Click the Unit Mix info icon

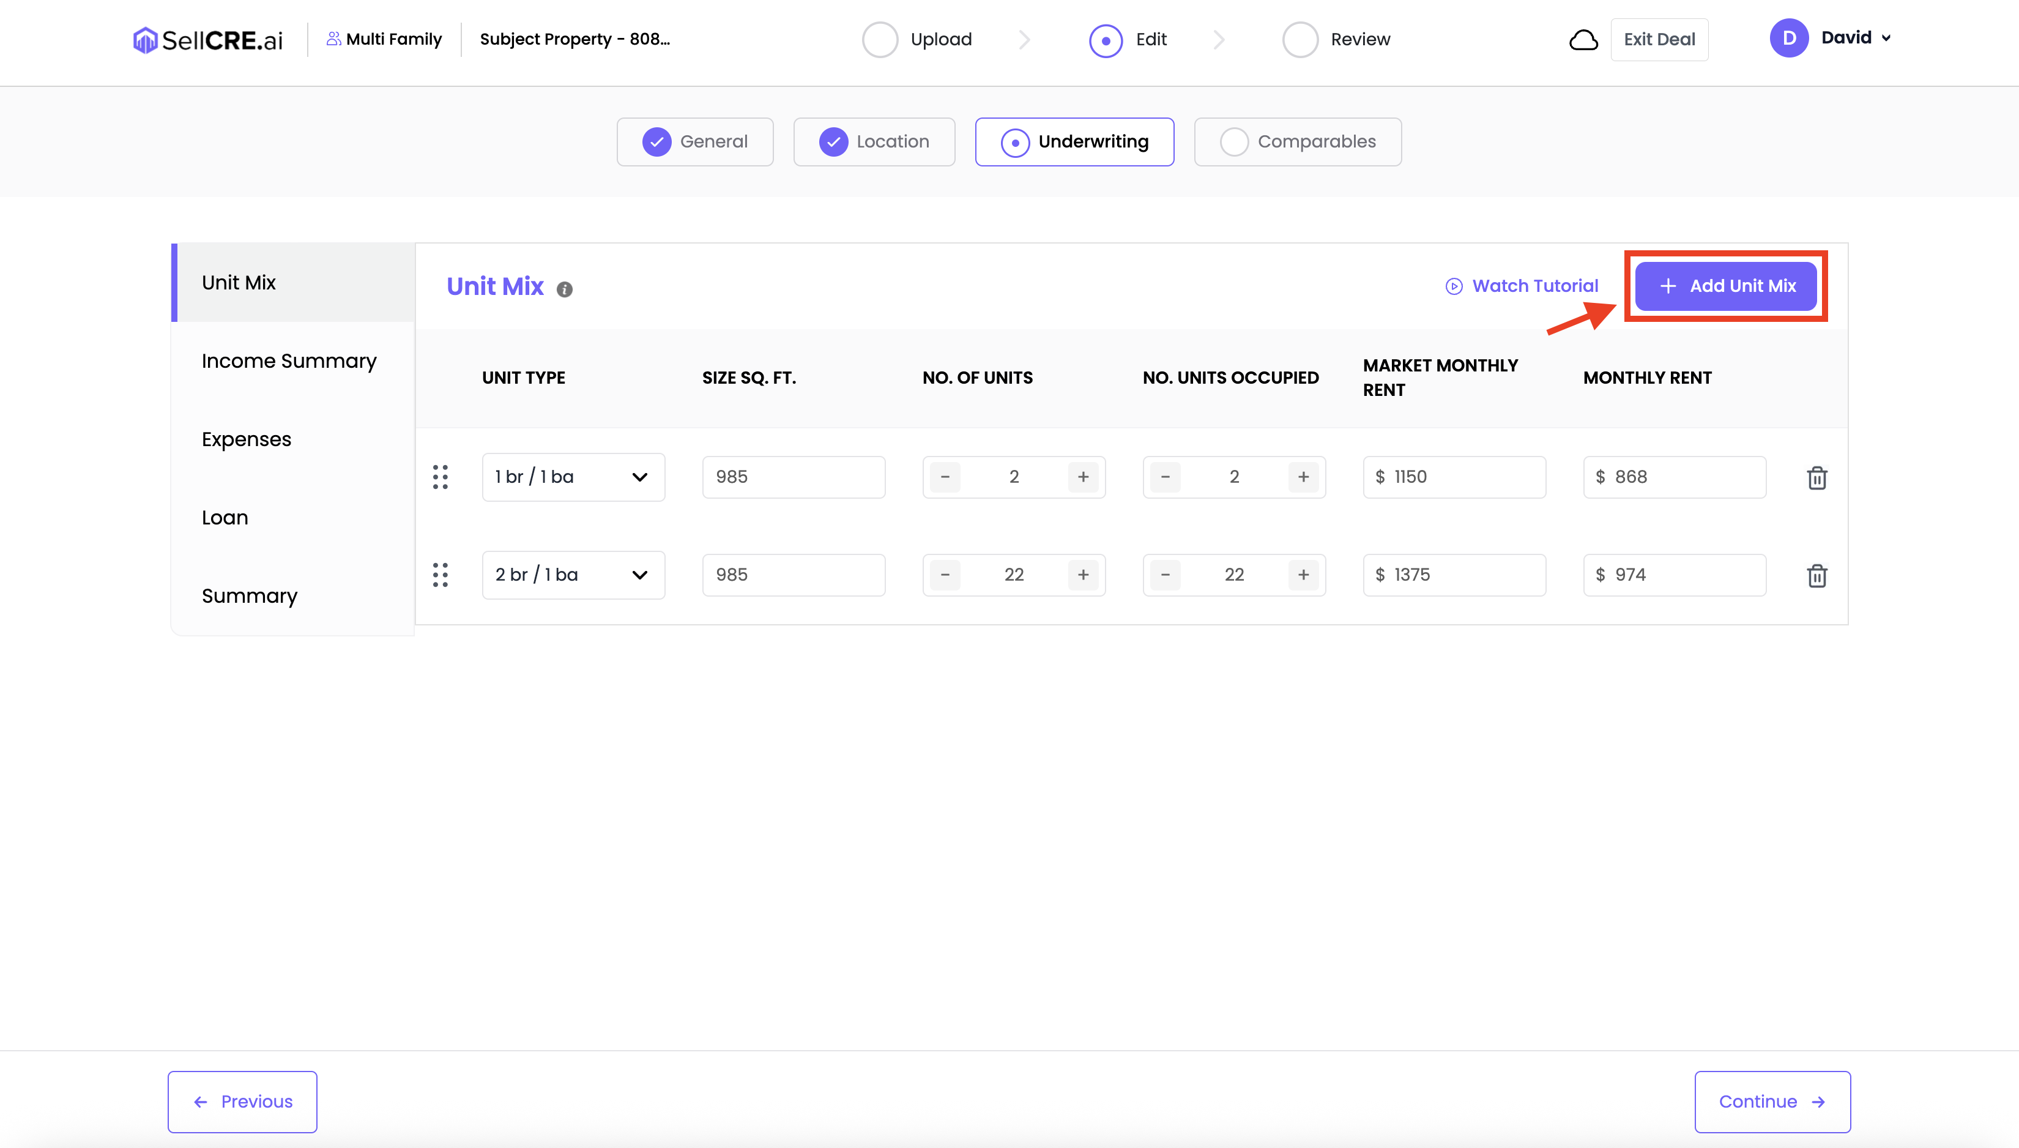tap(564, 289)
